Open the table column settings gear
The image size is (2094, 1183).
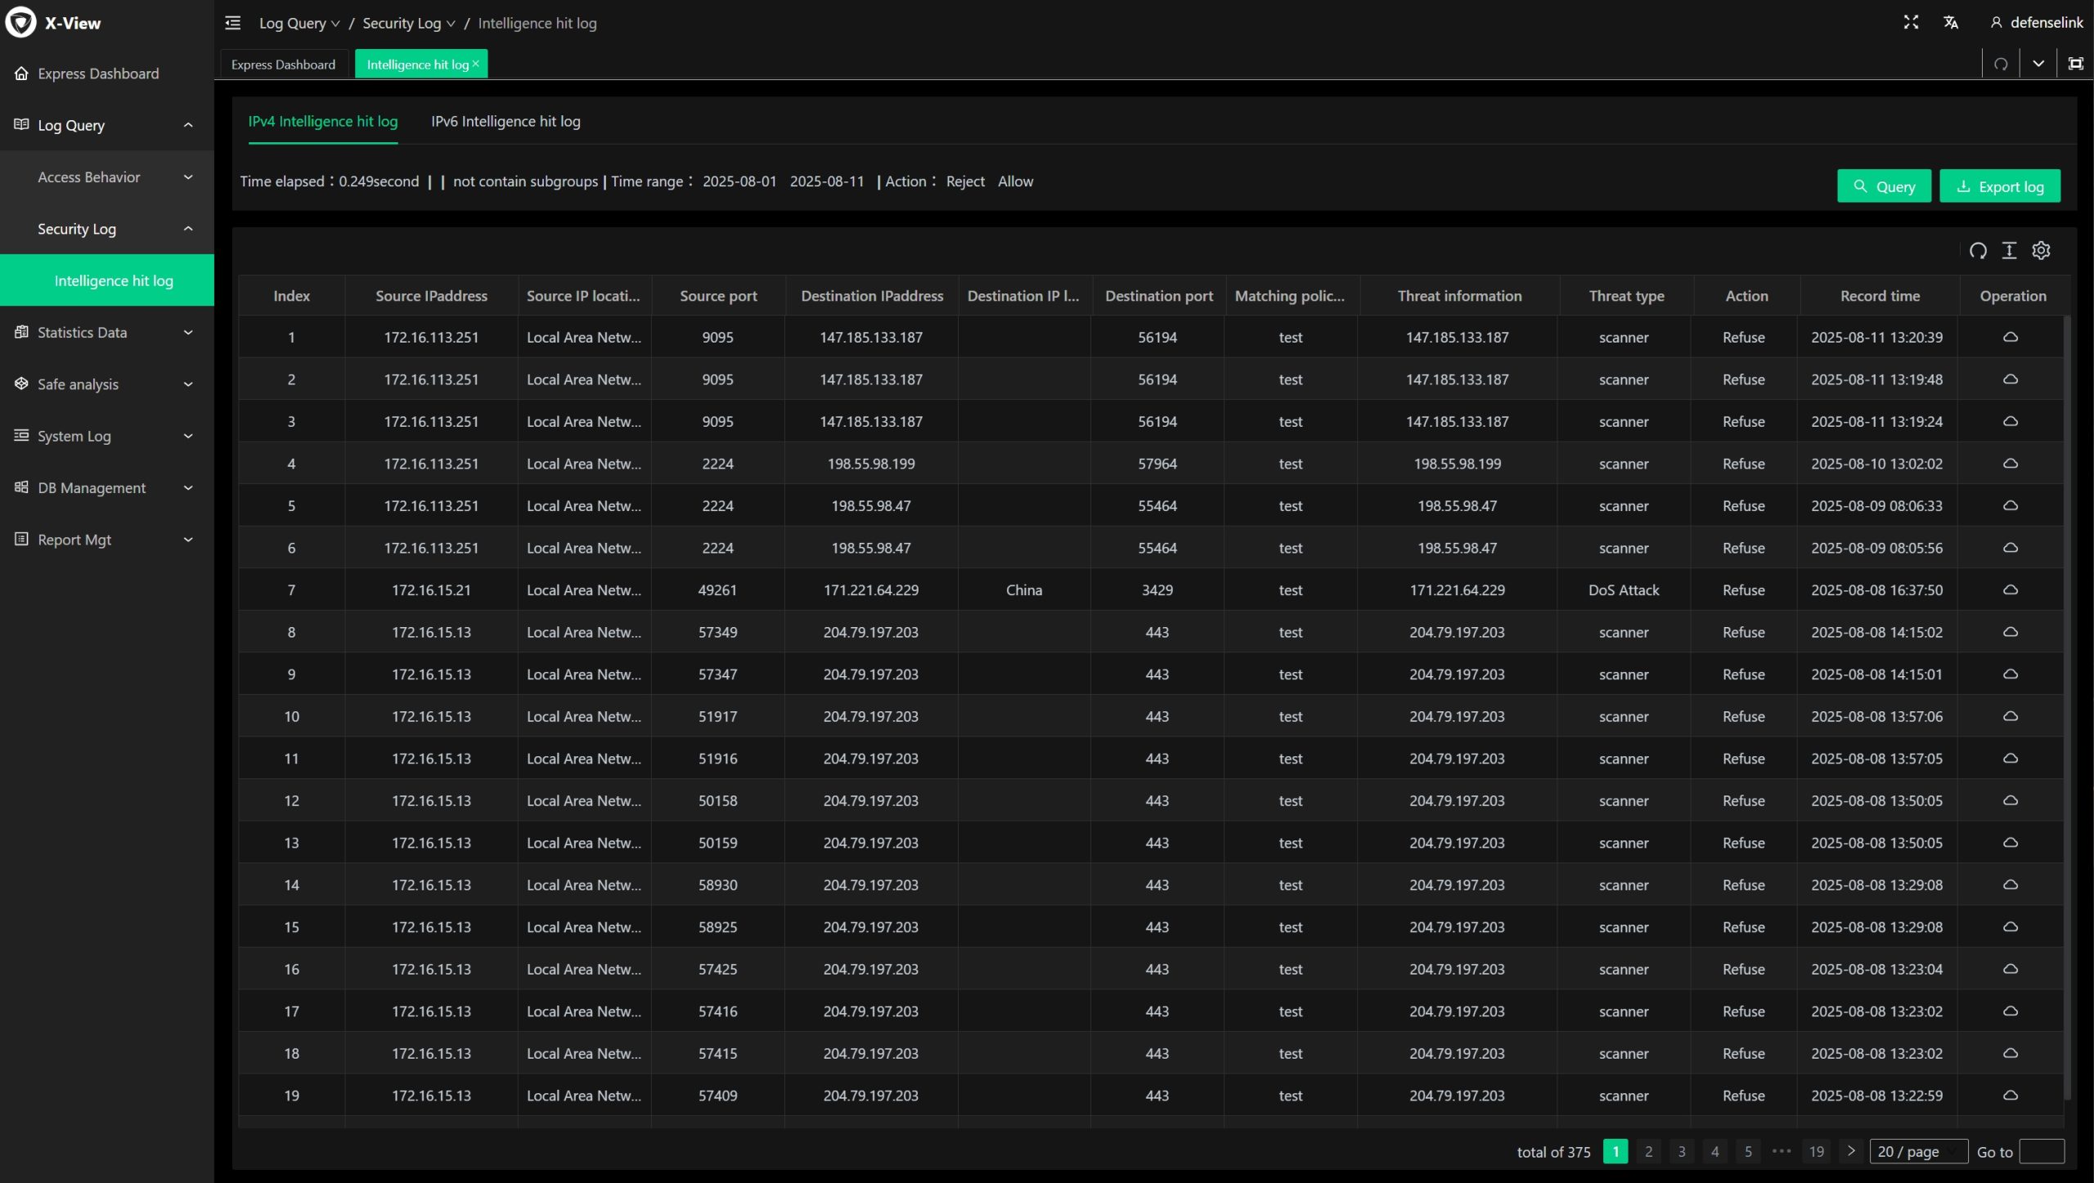click(x=2041, y=251)
